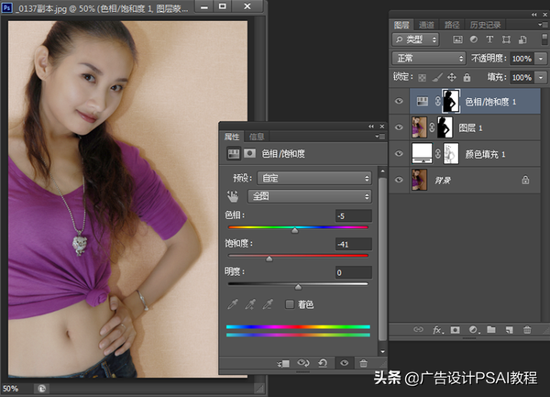Select the on-image adjustment hand tool

(x=233, y=195)
